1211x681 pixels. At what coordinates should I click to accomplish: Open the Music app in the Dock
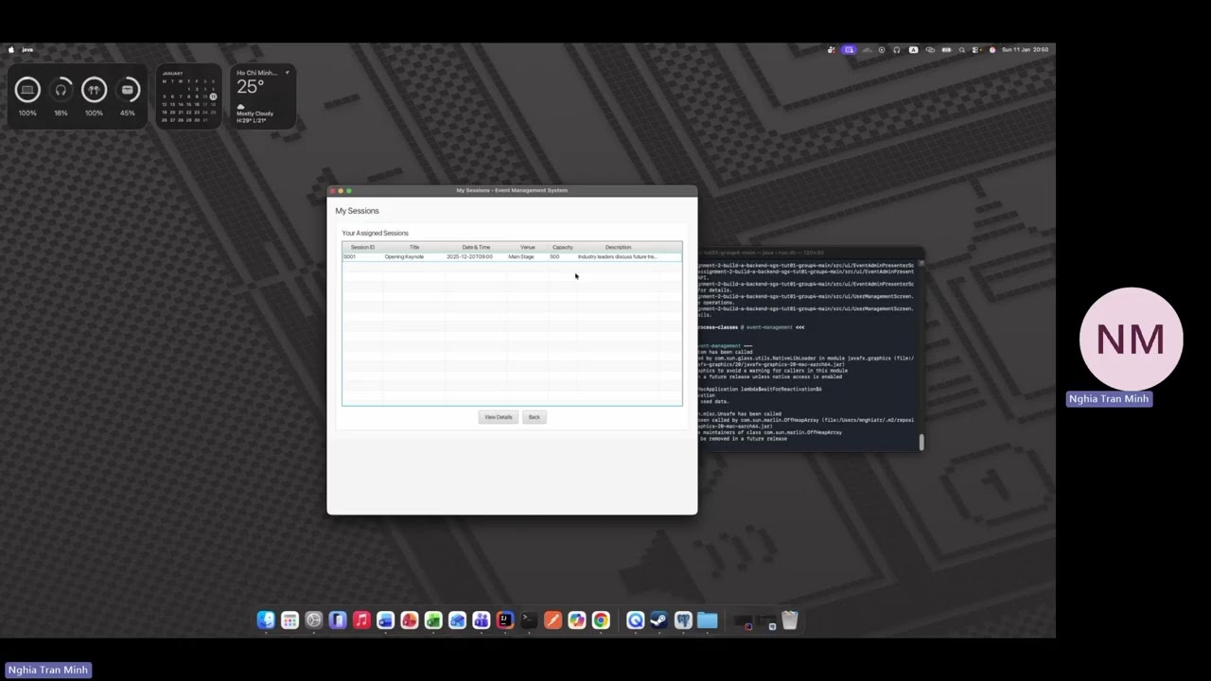(361, 620)
